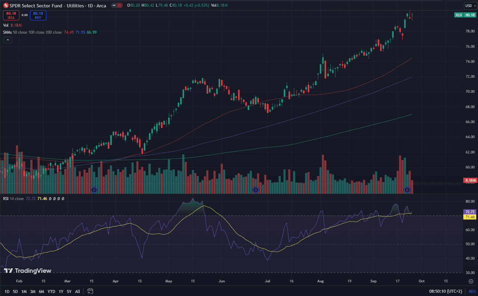Click the RSI 30.00 axis level
This screenshot has width=478, height=296.
click(x=470, y=273)
